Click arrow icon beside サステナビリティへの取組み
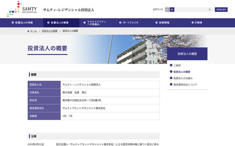The image size is (235, 146). click(x=84, y=23)
